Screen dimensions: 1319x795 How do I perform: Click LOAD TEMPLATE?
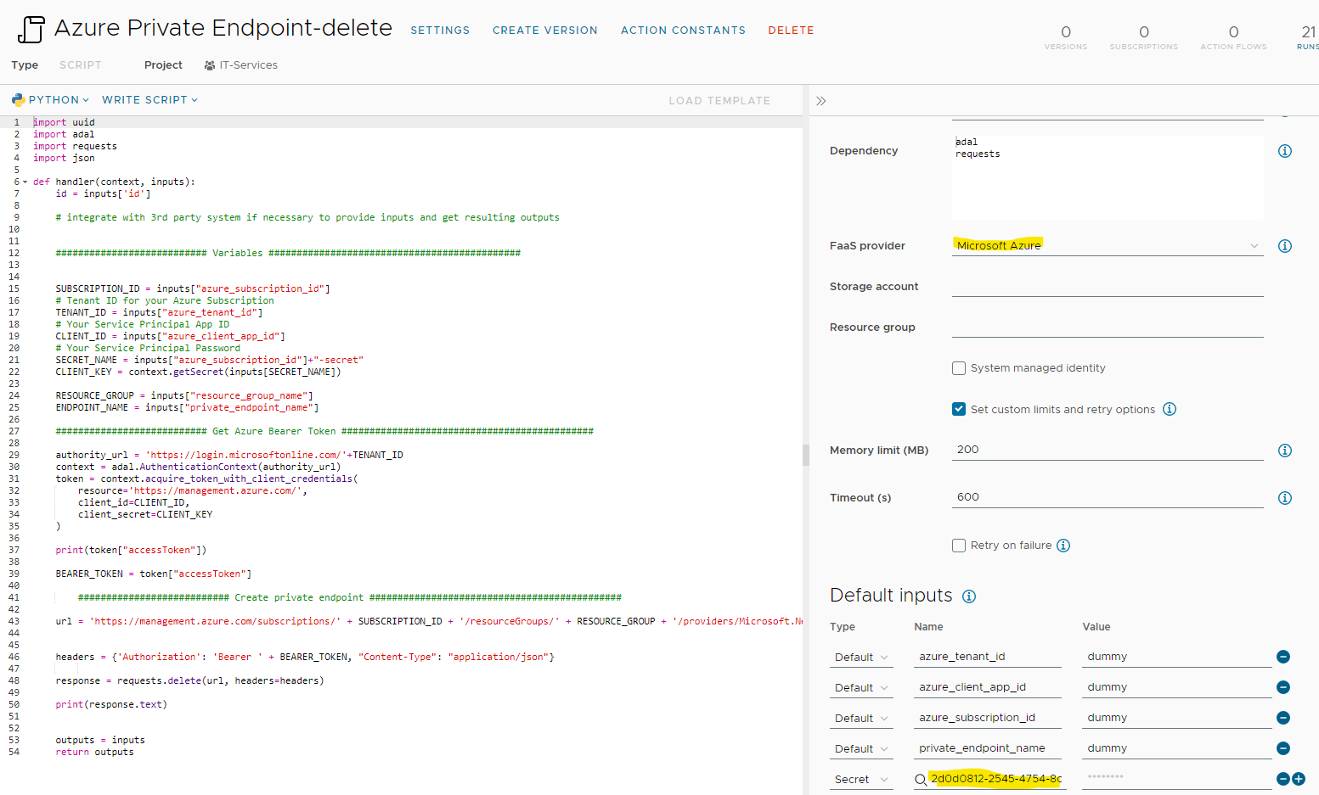point(719,101)
